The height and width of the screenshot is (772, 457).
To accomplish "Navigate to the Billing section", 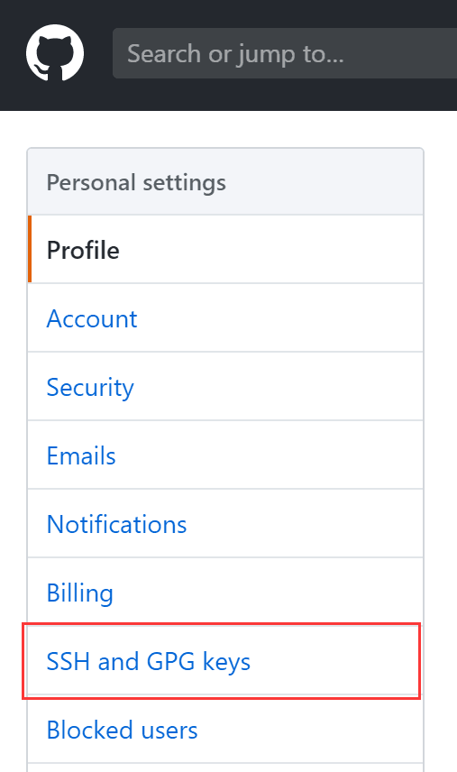I will point(225,592).
